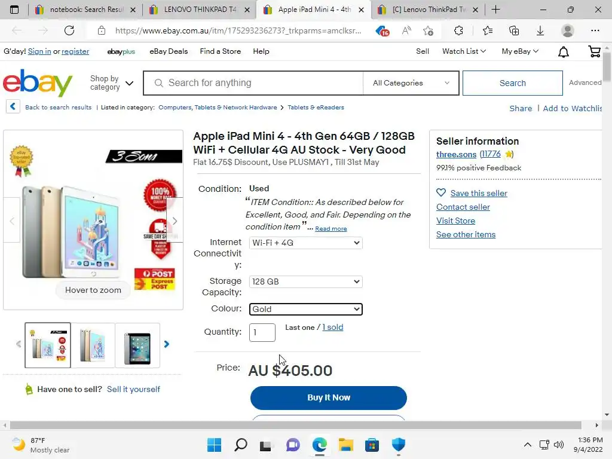Image resolution: width=612 pixels, height=459 pixels.
Task: Switch to the LENOVO THINKPAD tab
Action: pos(200,10)
